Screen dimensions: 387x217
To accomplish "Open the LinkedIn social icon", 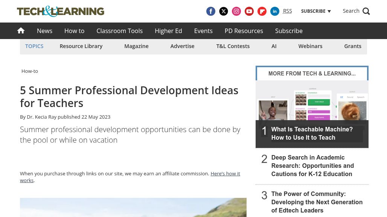I will pyautogui.click(x=275, y=11).
